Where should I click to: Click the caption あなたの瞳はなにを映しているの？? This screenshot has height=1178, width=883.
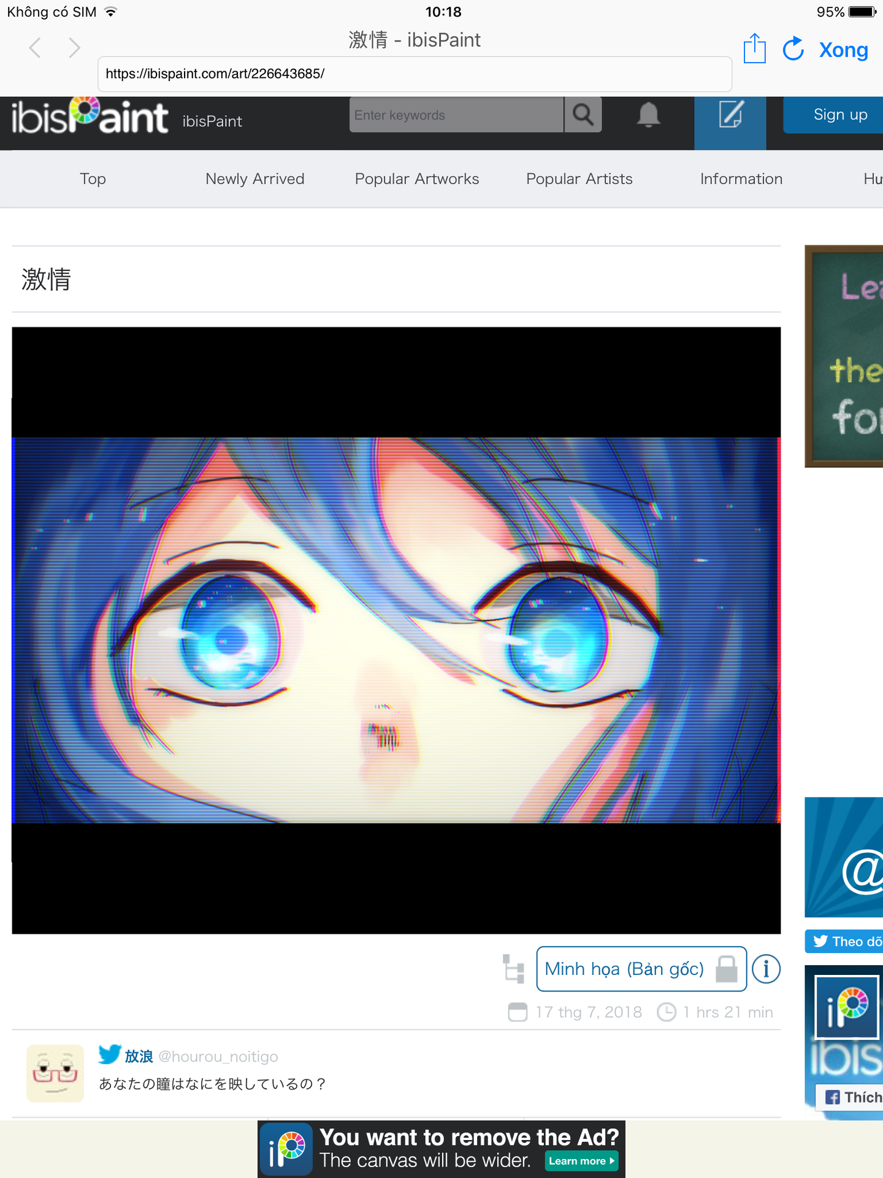[213, 1084]
